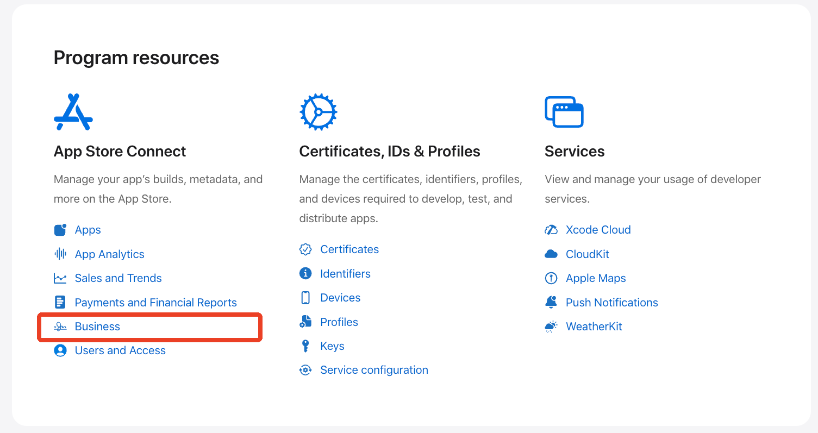The width and height of the screenshot is (818, 433).
Task: Click the App Store Connect logo icon
Action: point(73,112)
